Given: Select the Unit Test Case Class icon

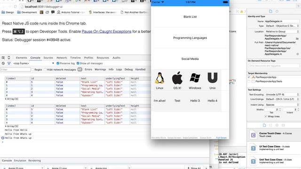Looking at the screenshot, I should tap(253, 161).
